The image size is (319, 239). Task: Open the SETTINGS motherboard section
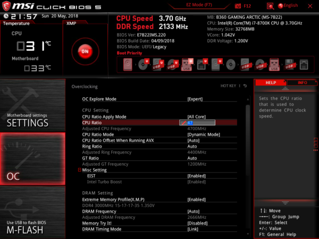tap(32, 105)
